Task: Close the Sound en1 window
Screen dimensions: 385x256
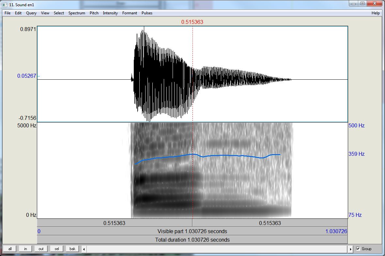Action: coord(375,4)
